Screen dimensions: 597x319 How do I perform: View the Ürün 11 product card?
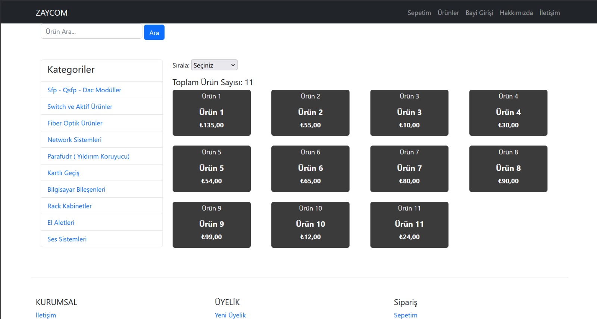coord(409,224)
